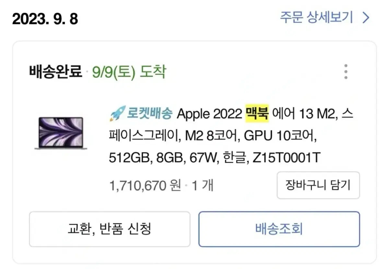Select the highlighted 맥북 keyword
389x269 pixels.
(257, 114)
